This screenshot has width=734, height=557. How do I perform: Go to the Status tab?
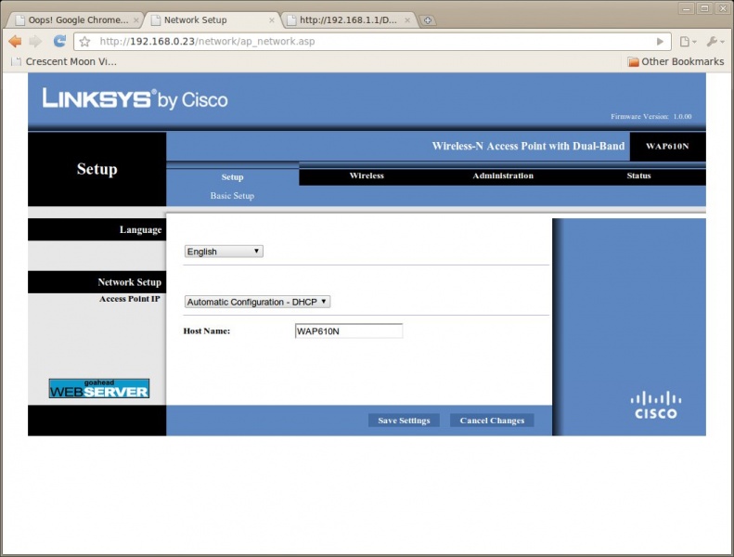pyautogui.click(x=638, y=175)
